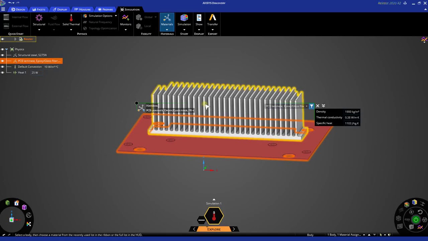Open the Solid Thermal dropdown arrow
This screenshot has height=241, width=428.
pyautogui.click(x=71, y=30)
